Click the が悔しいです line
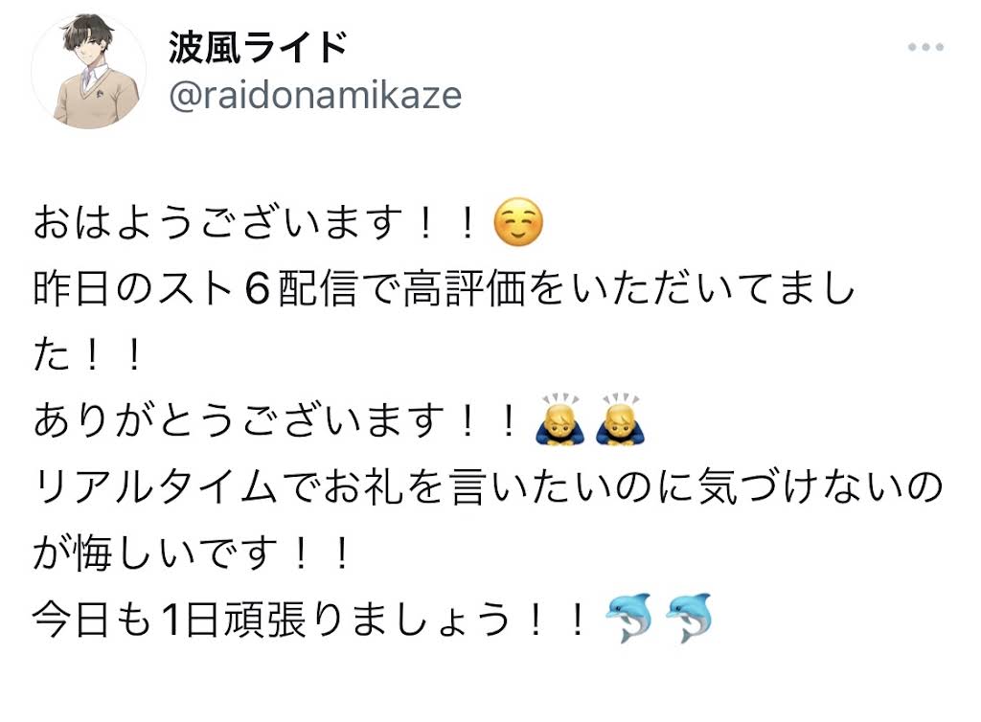981x722 pixels. (x=193, y=553)
